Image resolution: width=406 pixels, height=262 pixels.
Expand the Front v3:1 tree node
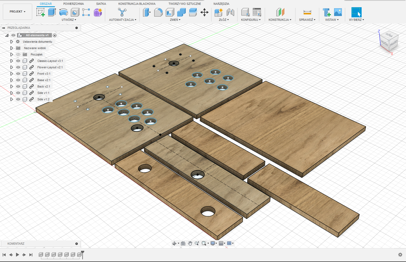pos(11,74)
